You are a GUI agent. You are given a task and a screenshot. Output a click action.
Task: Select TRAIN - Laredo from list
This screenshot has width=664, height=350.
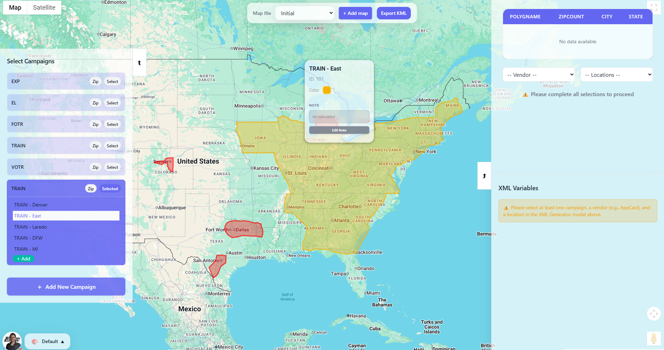30,227
